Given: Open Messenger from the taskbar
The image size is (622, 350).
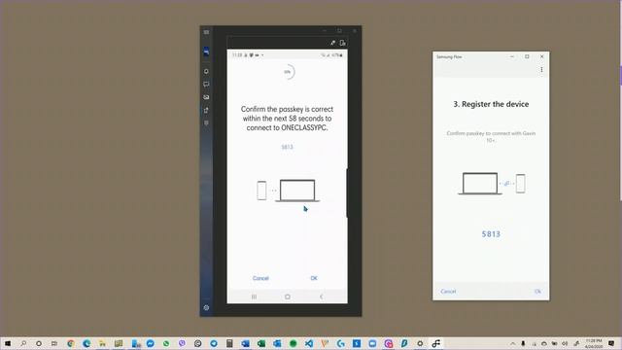Looking at the screenshot, I should click(x=150, y=343).
